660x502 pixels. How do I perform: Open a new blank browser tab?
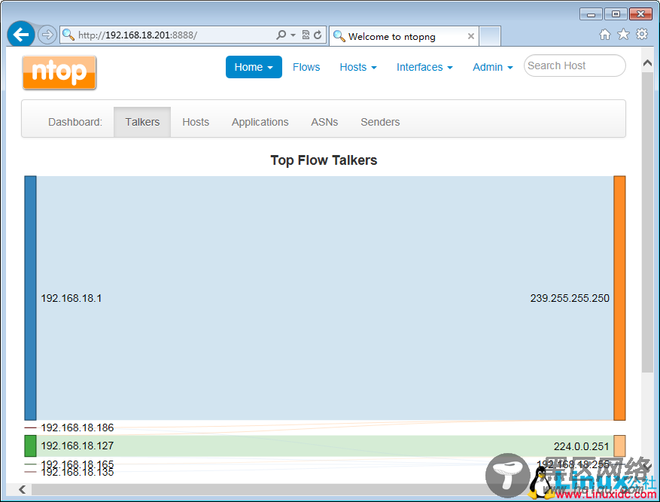click(490, 36)
